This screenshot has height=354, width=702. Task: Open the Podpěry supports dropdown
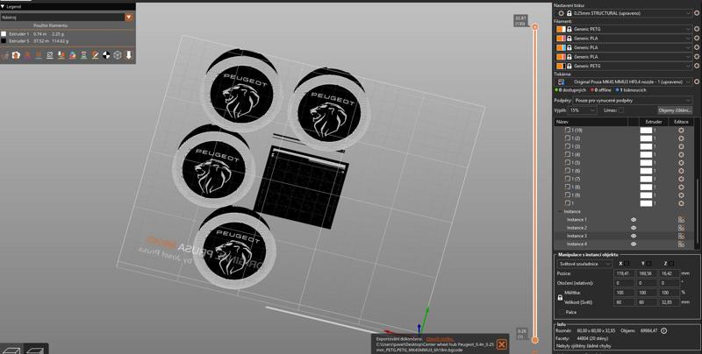(633, 101)
